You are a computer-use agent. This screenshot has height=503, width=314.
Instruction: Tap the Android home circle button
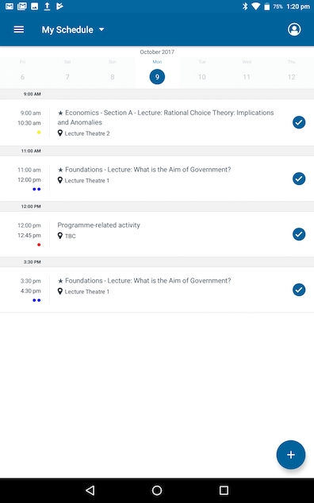(x=157, y=490)
